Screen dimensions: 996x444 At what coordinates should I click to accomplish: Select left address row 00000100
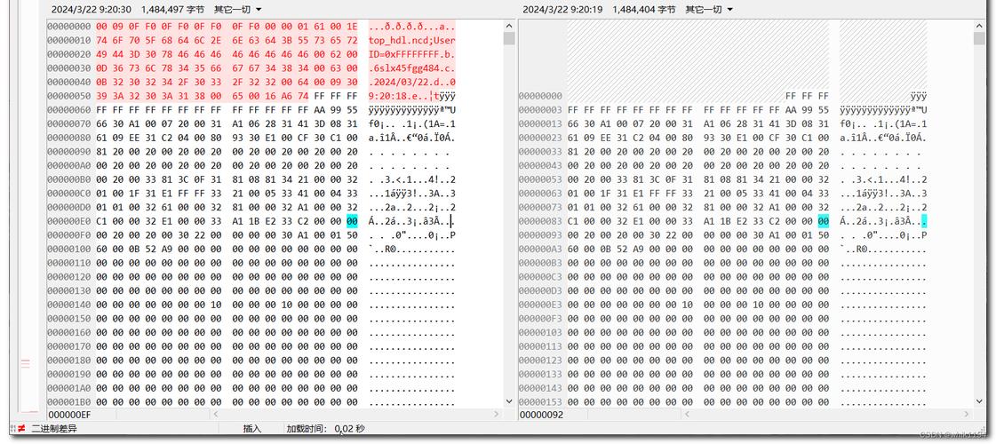[x=69, y=250]
